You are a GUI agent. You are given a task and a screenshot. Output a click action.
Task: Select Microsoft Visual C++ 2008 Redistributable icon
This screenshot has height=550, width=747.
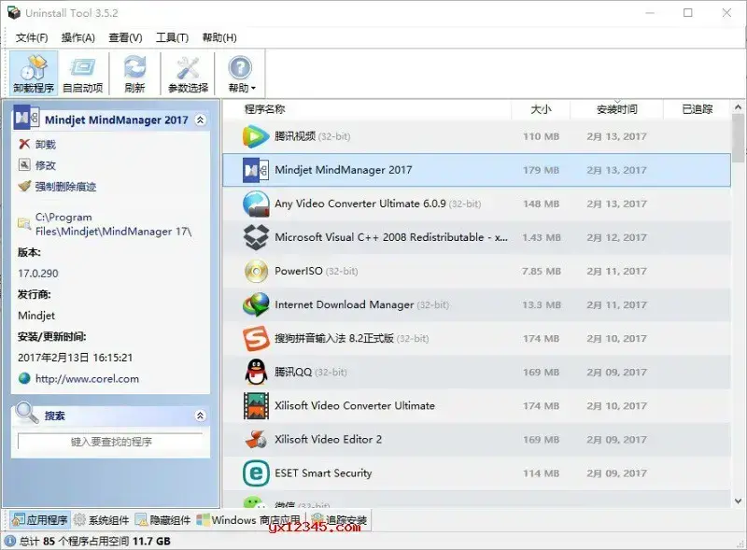pyautogui.click(x=256, y=237)
